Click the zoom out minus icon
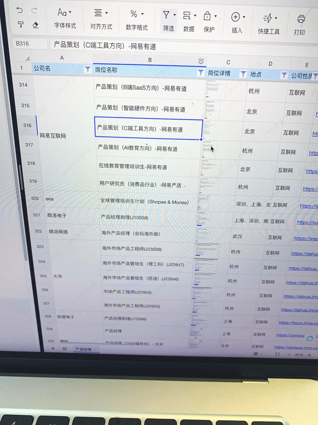The width and height of the screenshot is (318, 425). click(x=289, y=354)
